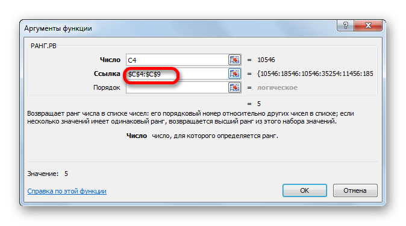Image resolution: width=406 pixels, height=226 pixels.
Task: Collapse dialog via Число range selector icon
Action: 234,60
